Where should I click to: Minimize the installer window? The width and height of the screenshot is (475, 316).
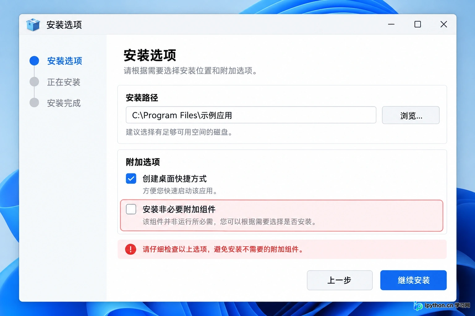click(x=391, y=24)
